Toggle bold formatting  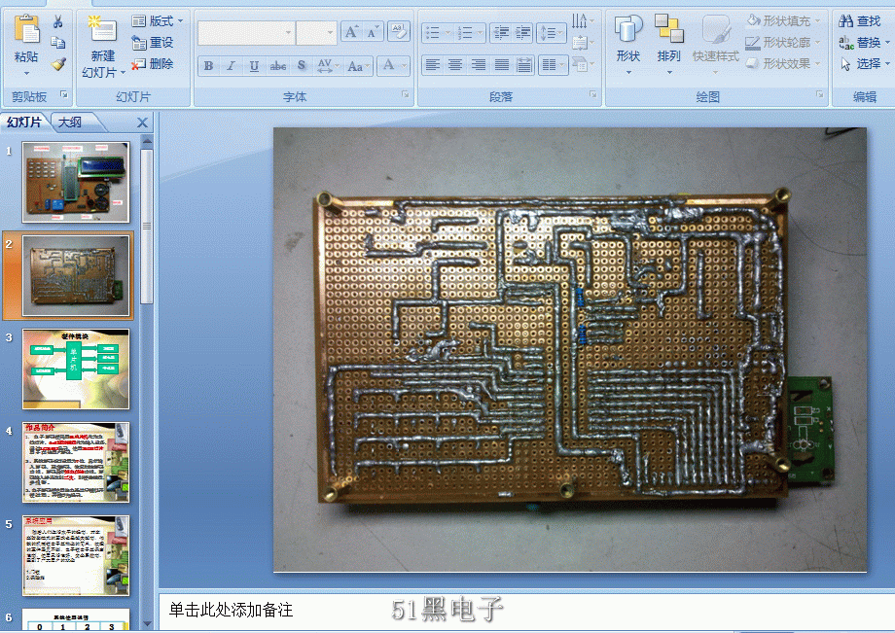(208, 66)
